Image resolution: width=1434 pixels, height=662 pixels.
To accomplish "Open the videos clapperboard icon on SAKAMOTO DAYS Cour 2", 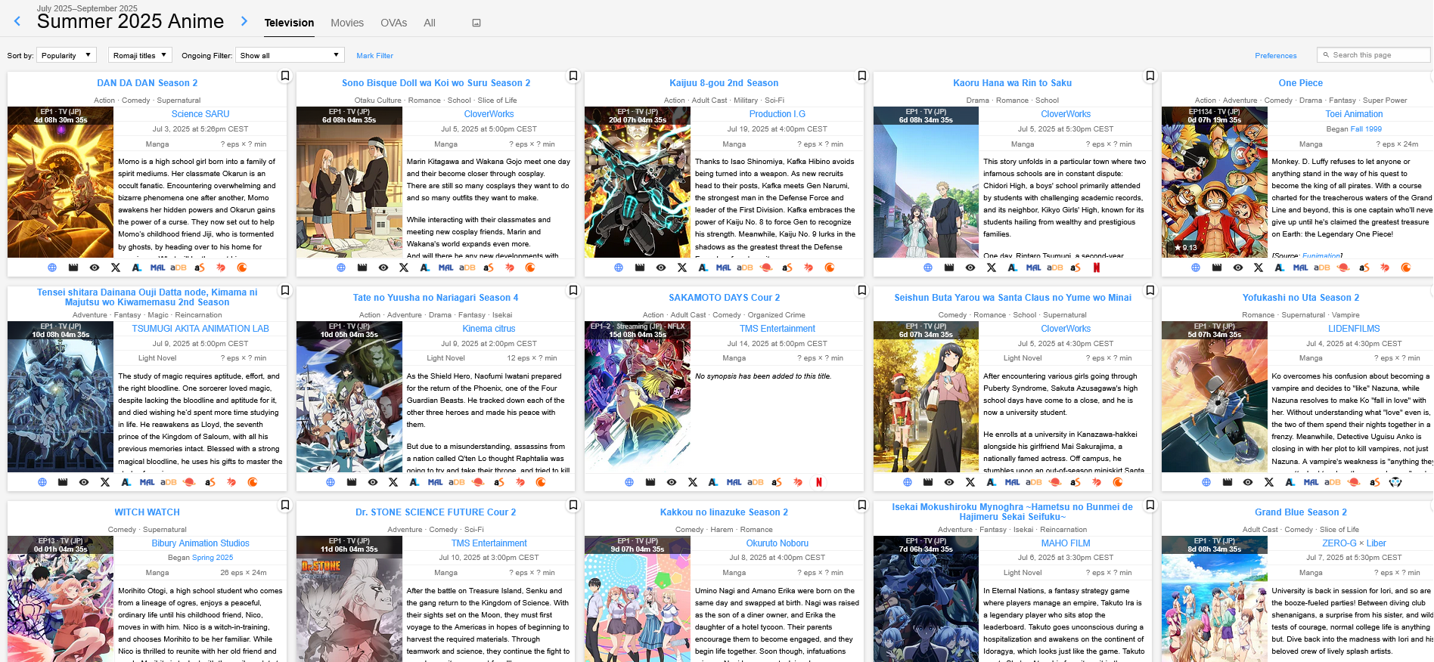I will (x=650, y=482).
